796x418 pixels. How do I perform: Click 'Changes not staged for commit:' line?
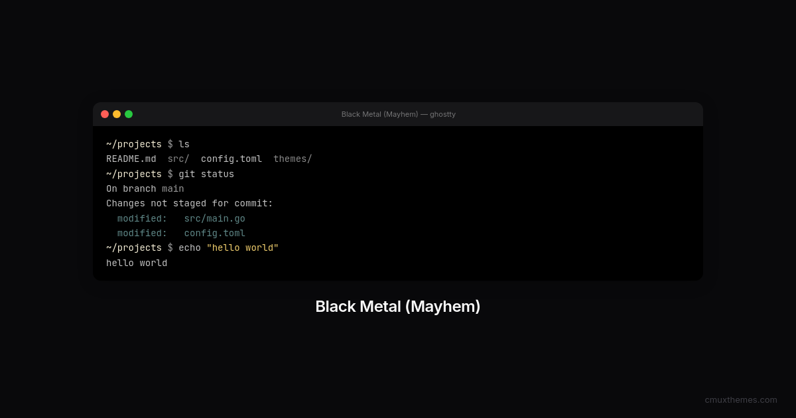point(190,204)
